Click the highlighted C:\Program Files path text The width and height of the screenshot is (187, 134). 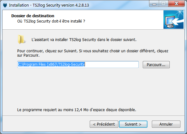pos(51,64)
